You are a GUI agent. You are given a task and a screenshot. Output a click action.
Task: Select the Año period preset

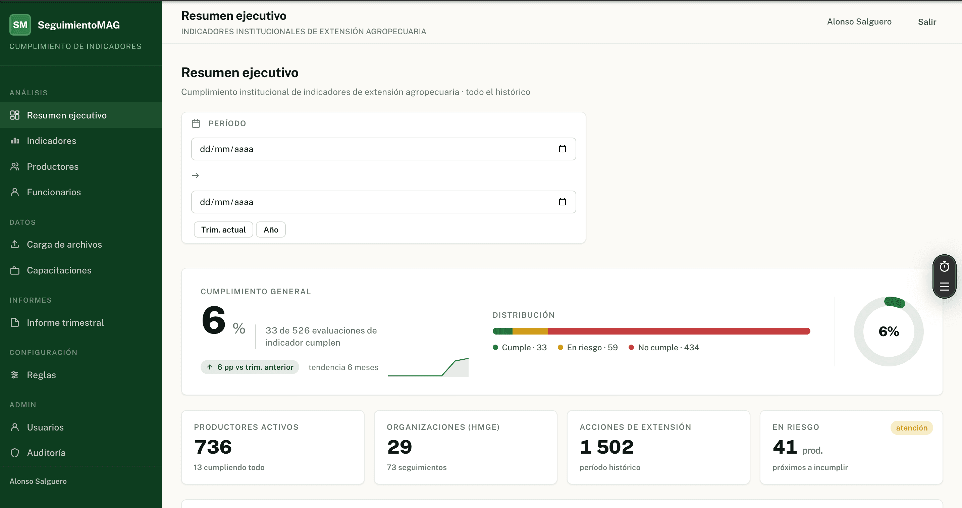(x=271, y=230)
